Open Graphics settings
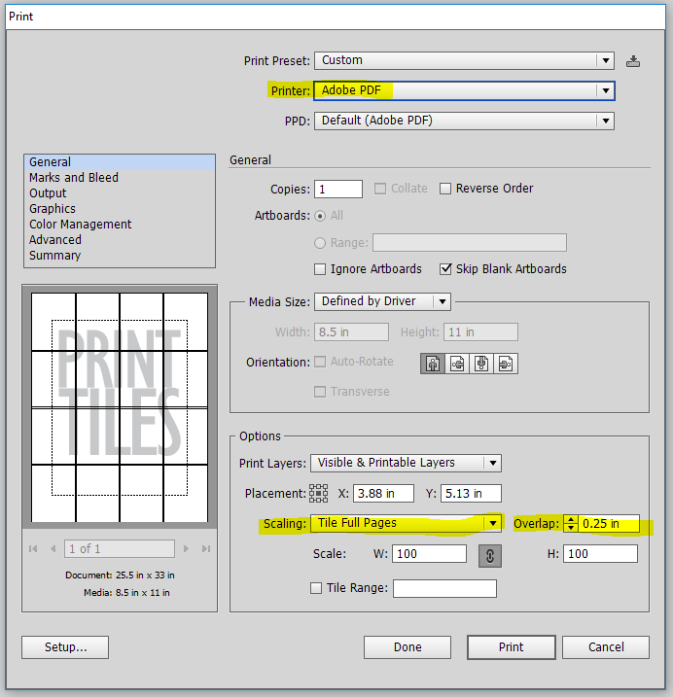The height and width of the screenshot is (697, 673). click(x=120, y=209)
